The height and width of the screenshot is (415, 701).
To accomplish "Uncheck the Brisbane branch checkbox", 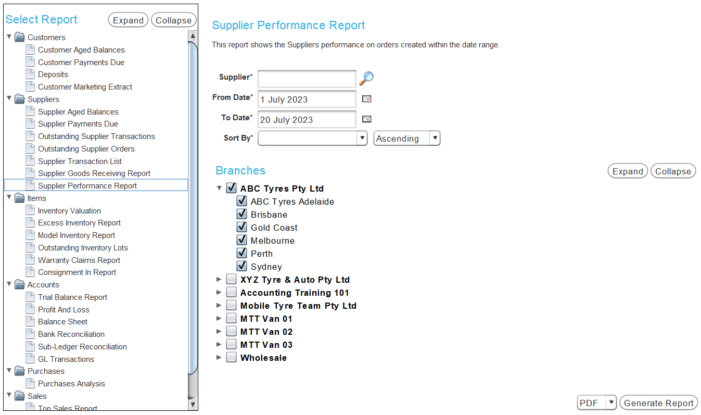I will 241,215.
